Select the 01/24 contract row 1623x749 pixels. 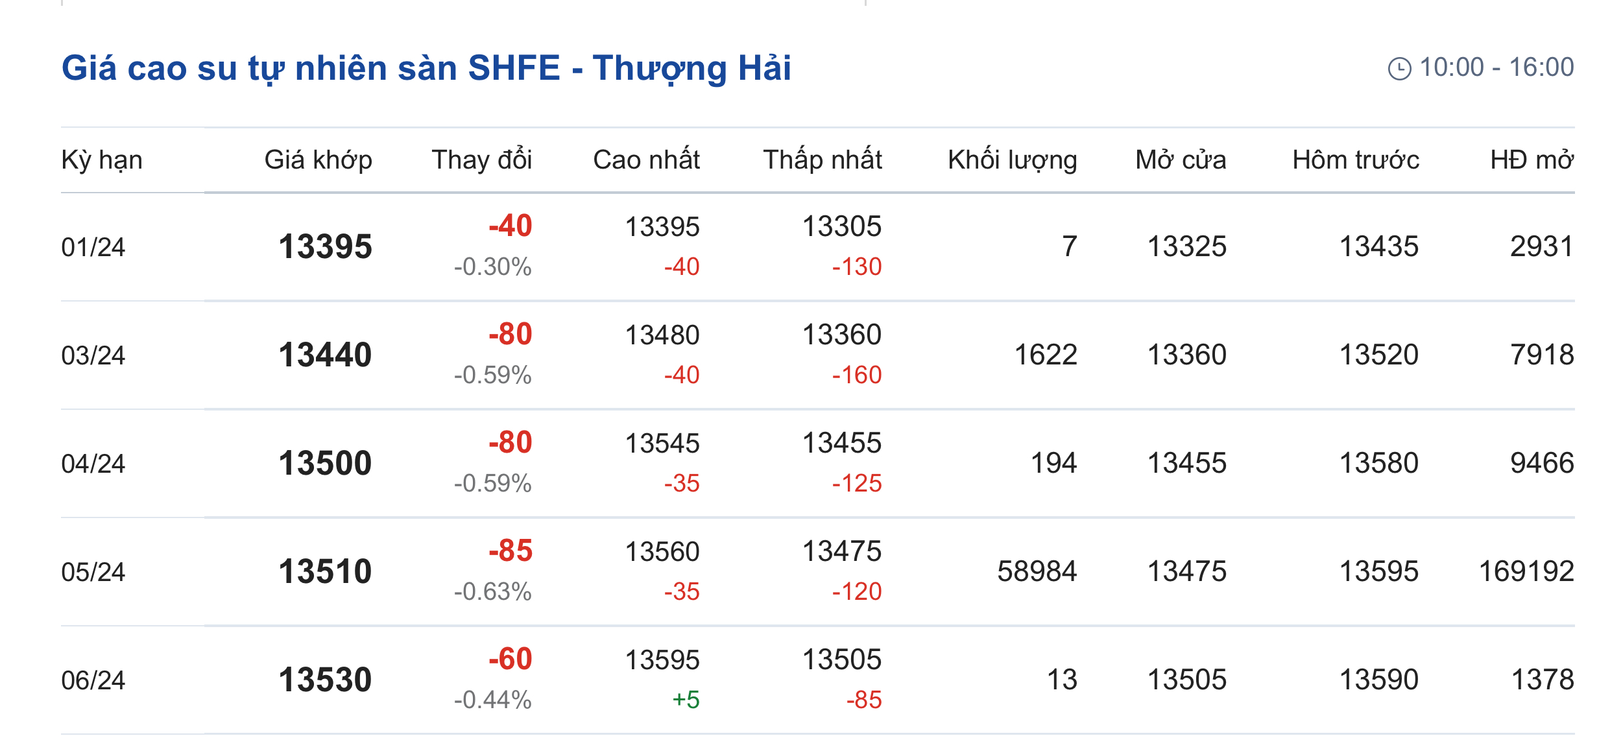click(x=93, y=247)
